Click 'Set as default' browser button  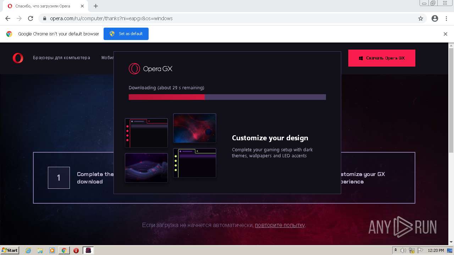pos(126,34)
